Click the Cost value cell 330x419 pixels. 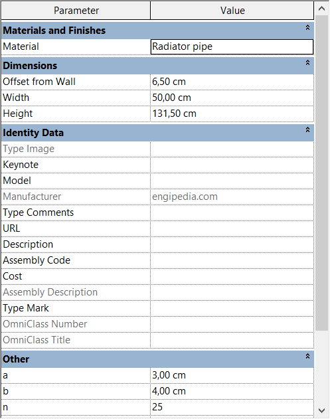click(x=232, y=277)
